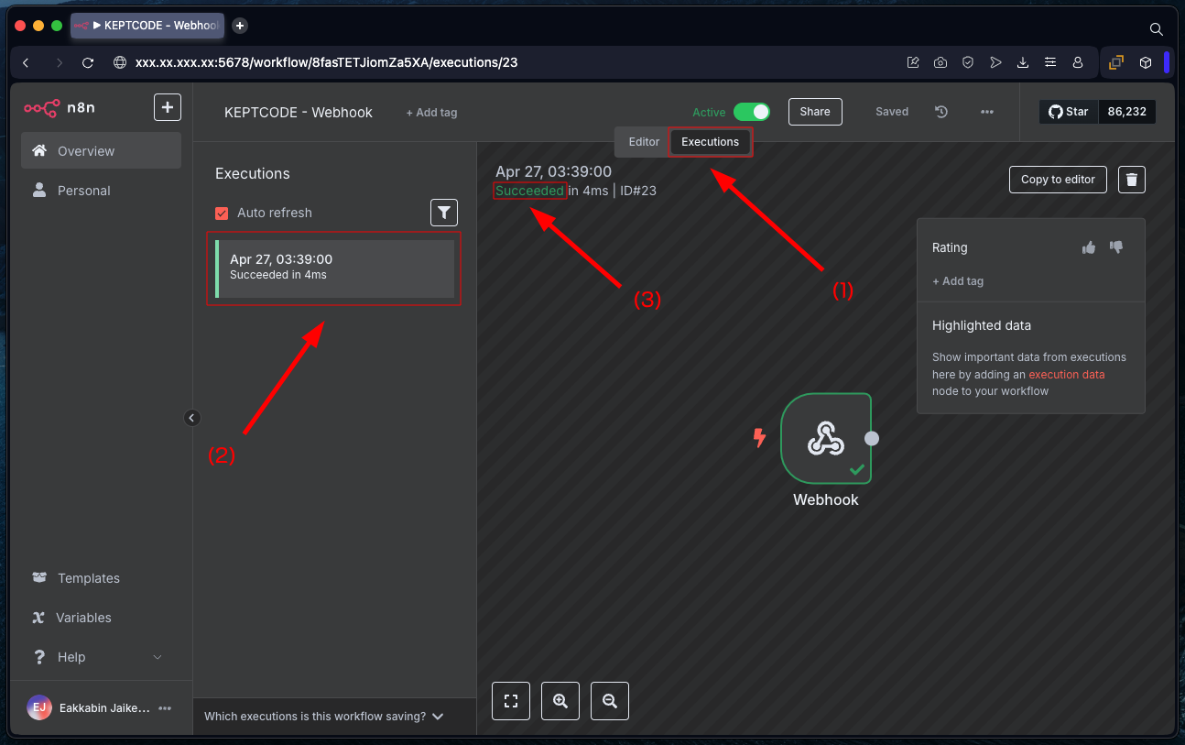
Task: Click the workflow history clock icon
Action: pyautogui.click(x=941, y=112)
